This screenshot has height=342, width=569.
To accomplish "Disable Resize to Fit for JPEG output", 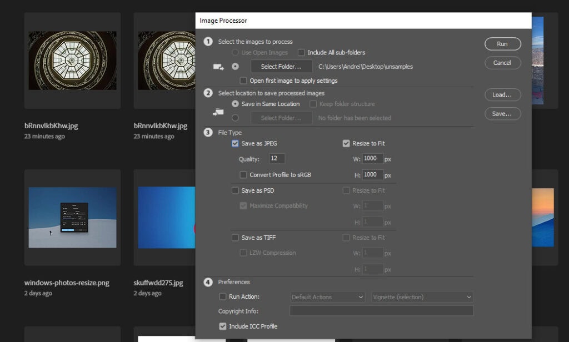I will [346, 143].
